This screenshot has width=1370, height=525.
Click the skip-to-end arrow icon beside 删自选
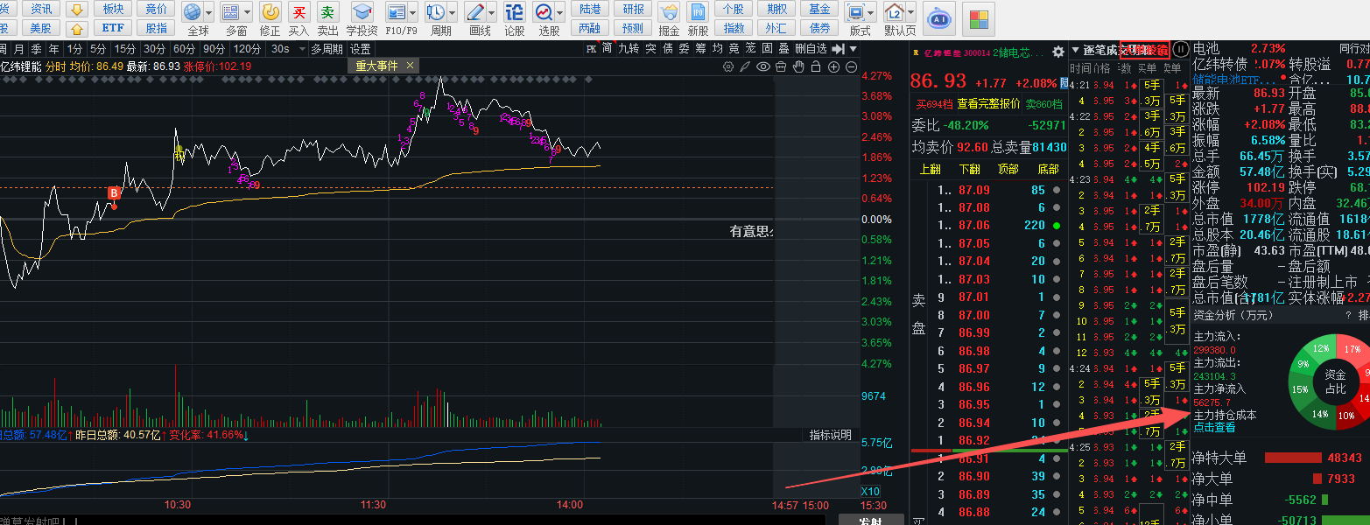click(839, 49)
